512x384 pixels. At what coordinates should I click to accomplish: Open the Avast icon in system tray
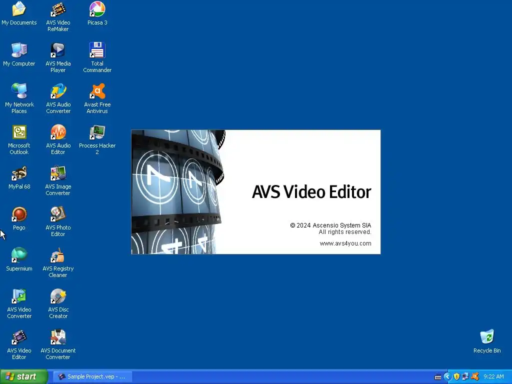(x=475, y=377)
